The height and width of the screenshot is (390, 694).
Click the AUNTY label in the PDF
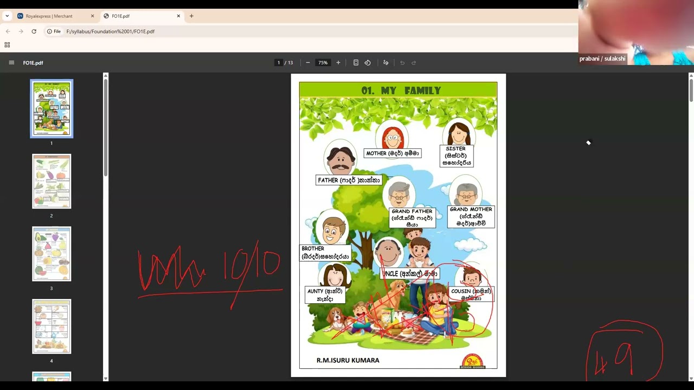coord(325,295)
